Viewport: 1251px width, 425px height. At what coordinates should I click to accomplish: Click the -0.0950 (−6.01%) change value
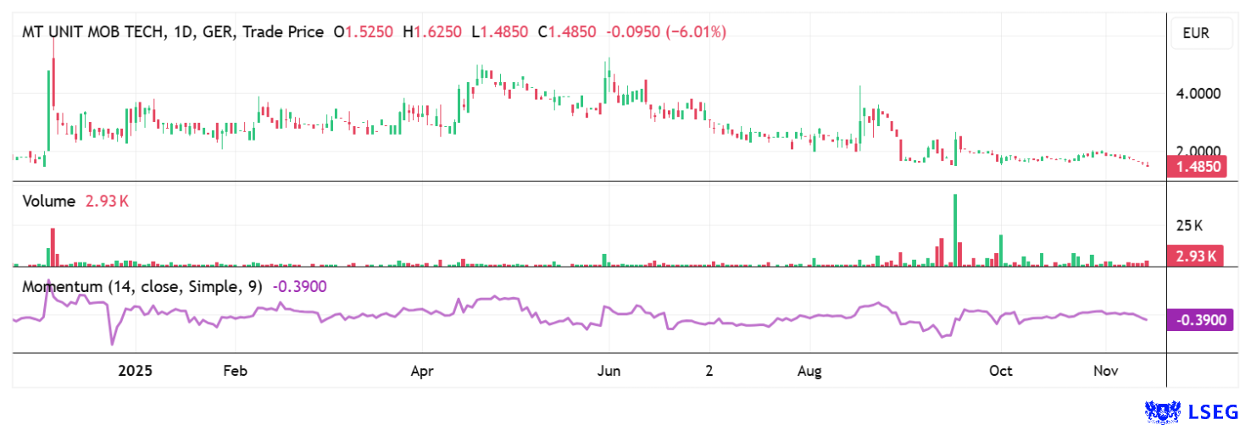click(664, 32)
